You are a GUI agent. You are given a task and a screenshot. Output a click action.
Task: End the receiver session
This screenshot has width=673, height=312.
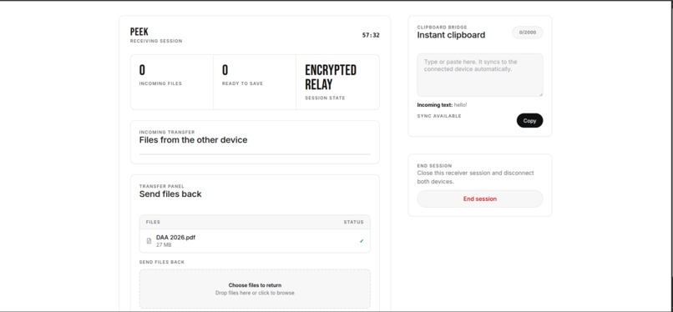click(x=480, y=199)
